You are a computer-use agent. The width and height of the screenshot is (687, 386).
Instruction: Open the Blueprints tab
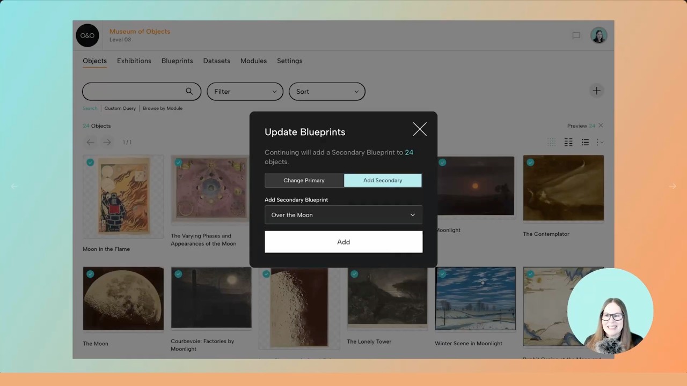coord(177,61)
